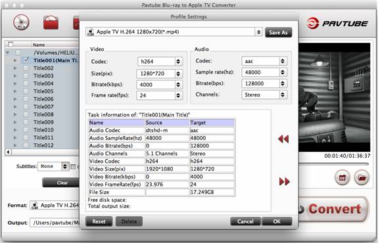This screenshot has height=243, width=378.
Task: Click the Pavtube logo icon
Action: click(313, 24)
